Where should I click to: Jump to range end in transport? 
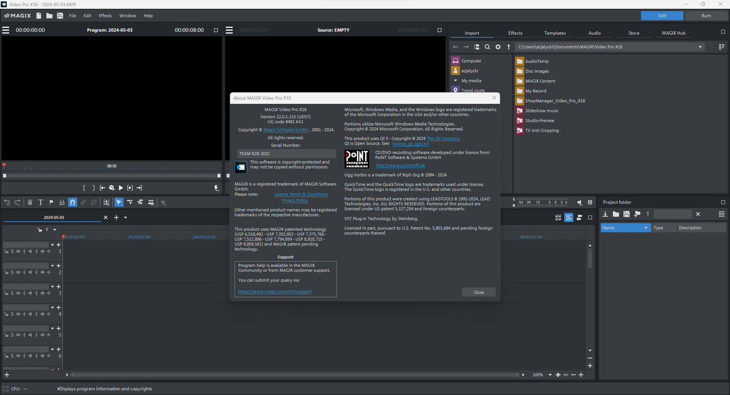click(139, 188)
